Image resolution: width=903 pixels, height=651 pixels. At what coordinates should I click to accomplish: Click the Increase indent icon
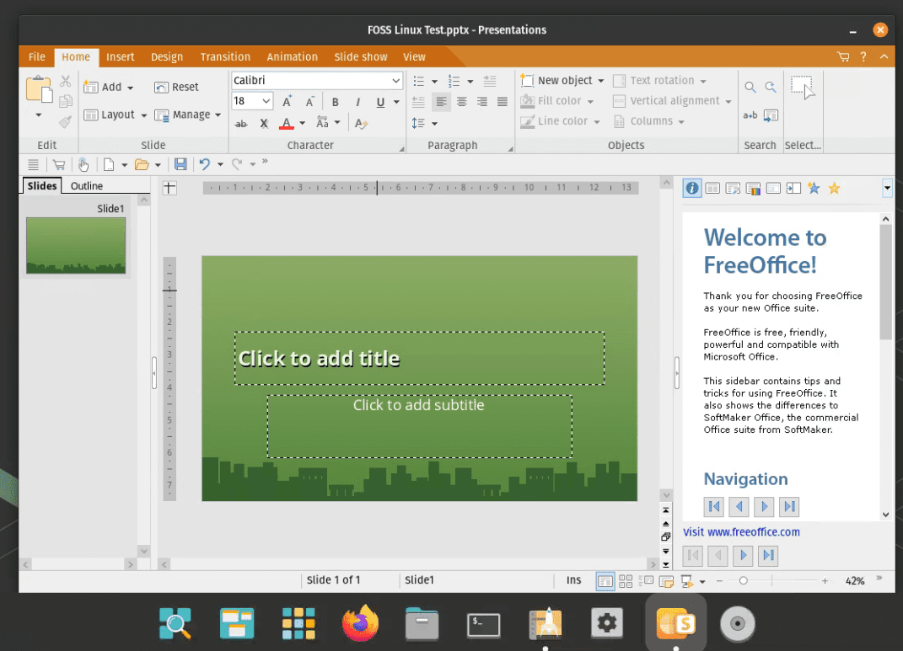[x=490, y=81]
